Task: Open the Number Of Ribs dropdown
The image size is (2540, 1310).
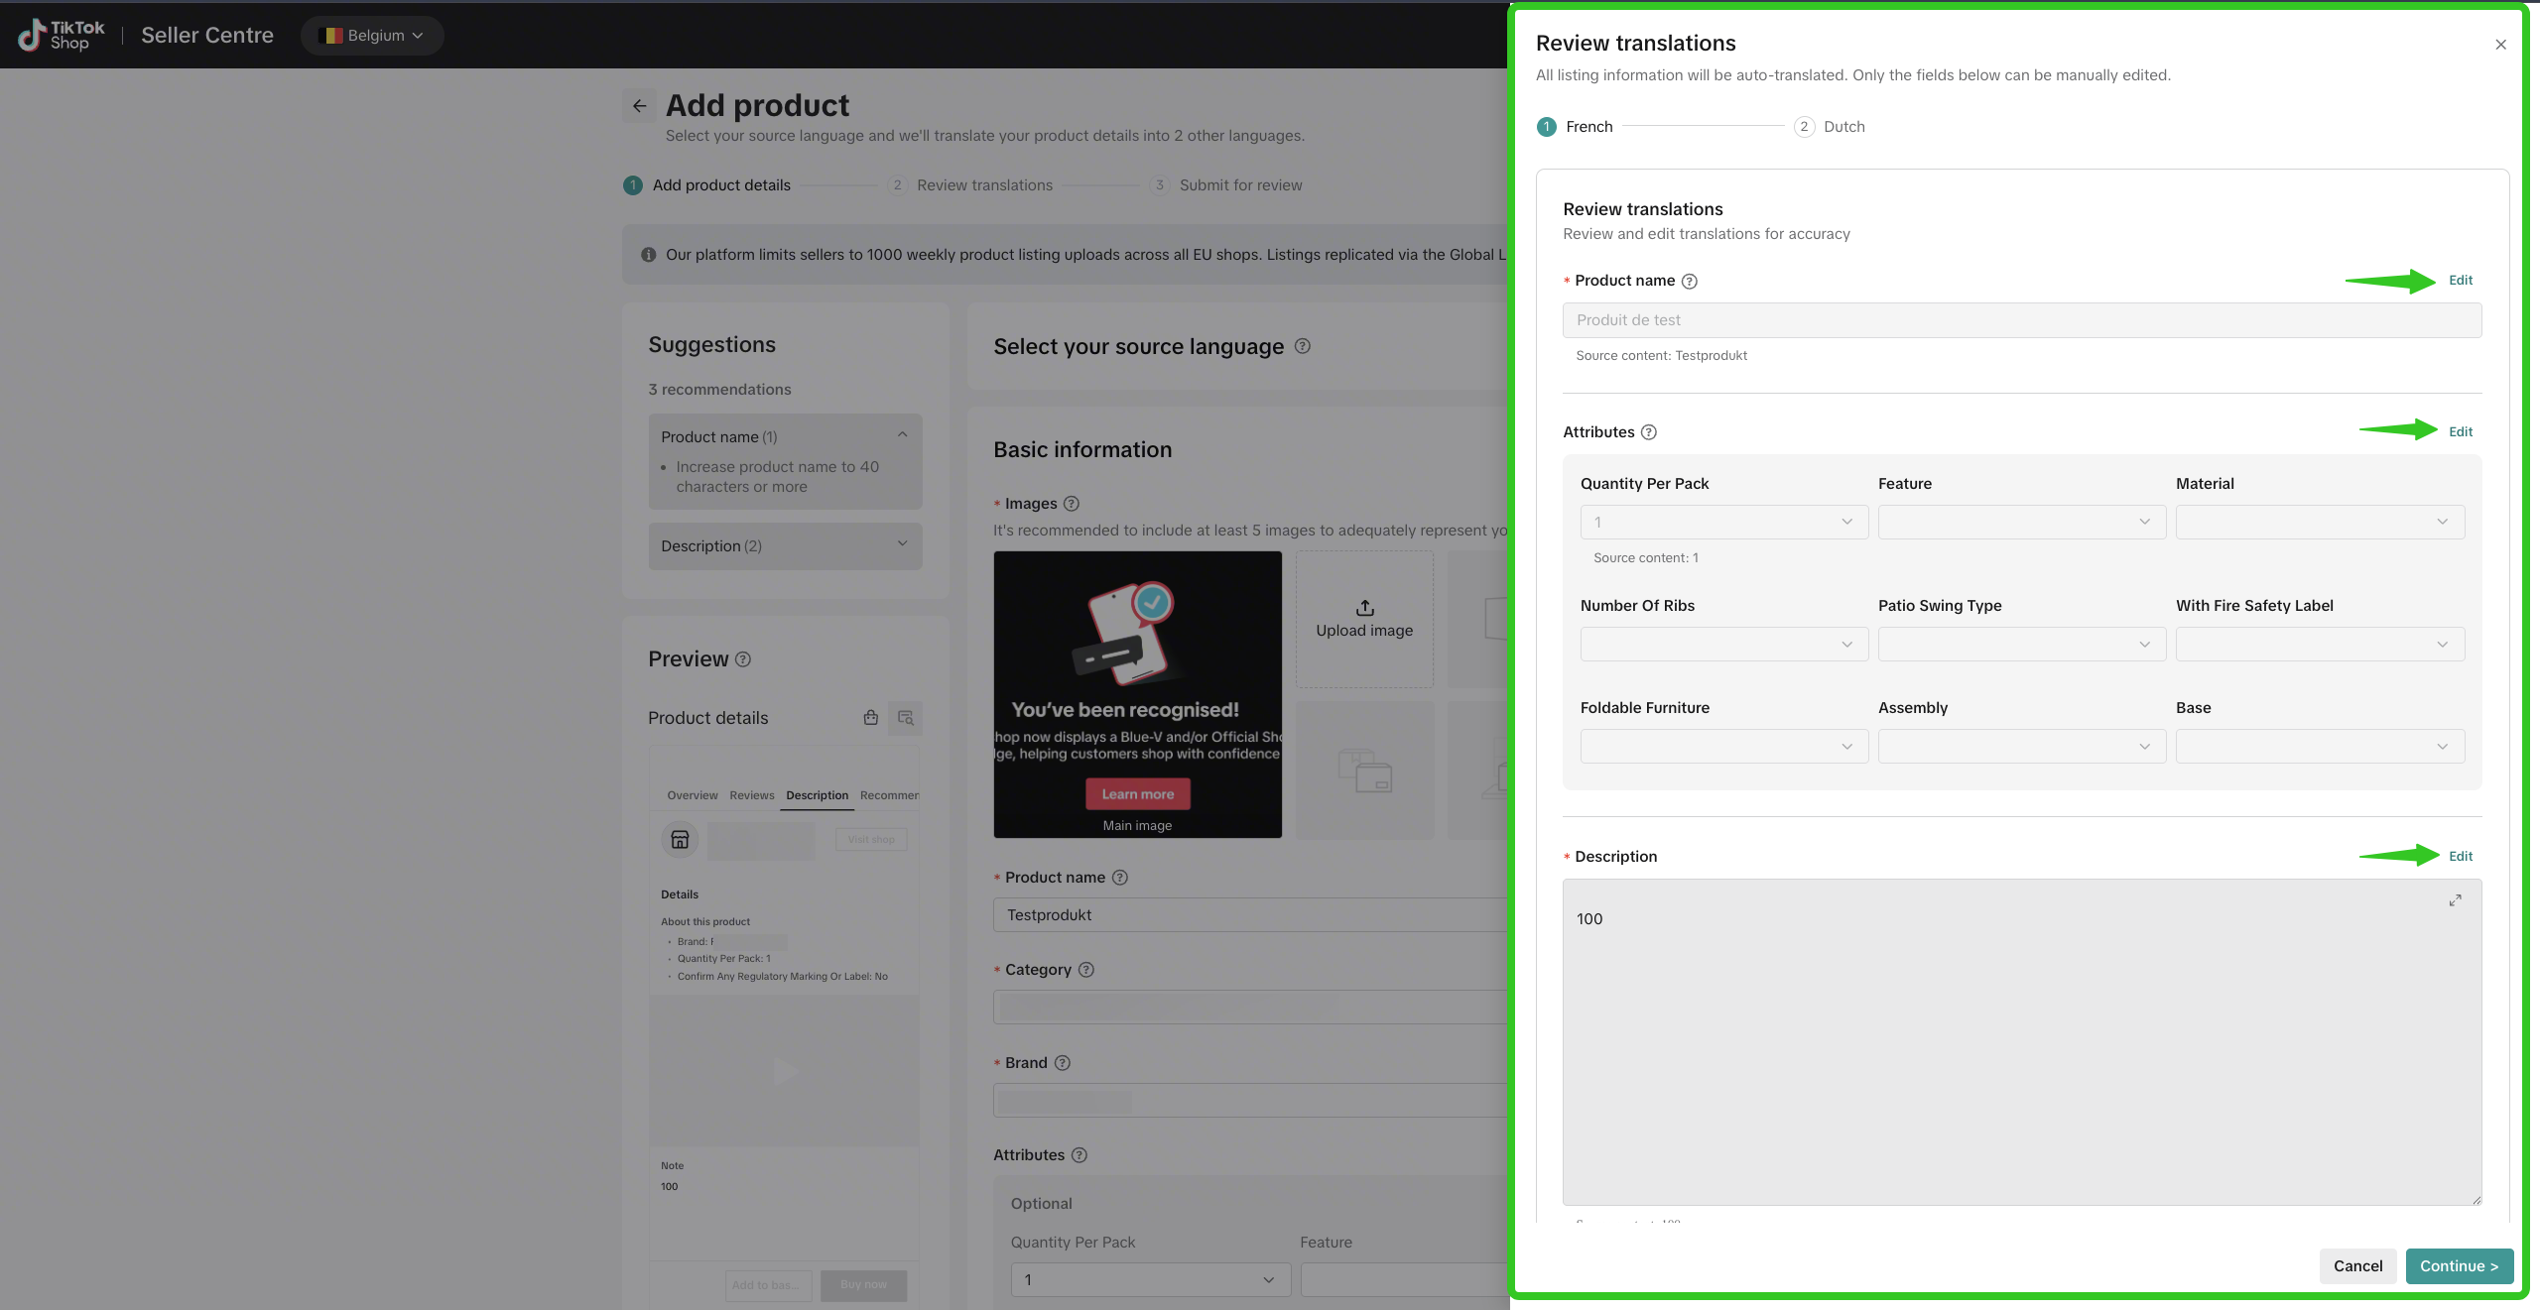Action: coord(1723,645)
